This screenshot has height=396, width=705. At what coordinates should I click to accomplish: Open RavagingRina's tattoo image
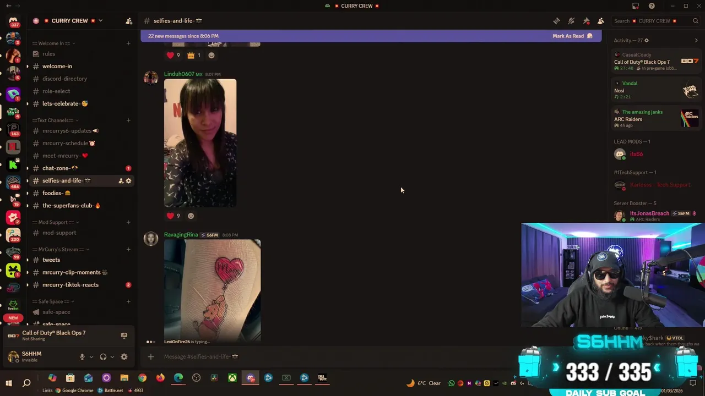point(212,290)
